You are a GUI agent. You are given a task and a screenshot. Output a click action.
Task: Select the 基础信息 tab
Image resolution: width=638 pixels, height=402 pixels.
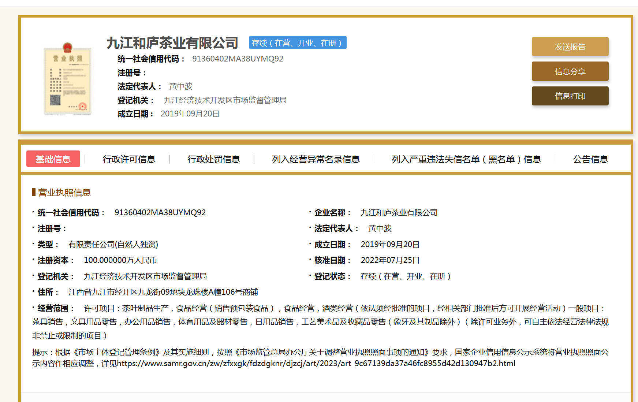53,159
